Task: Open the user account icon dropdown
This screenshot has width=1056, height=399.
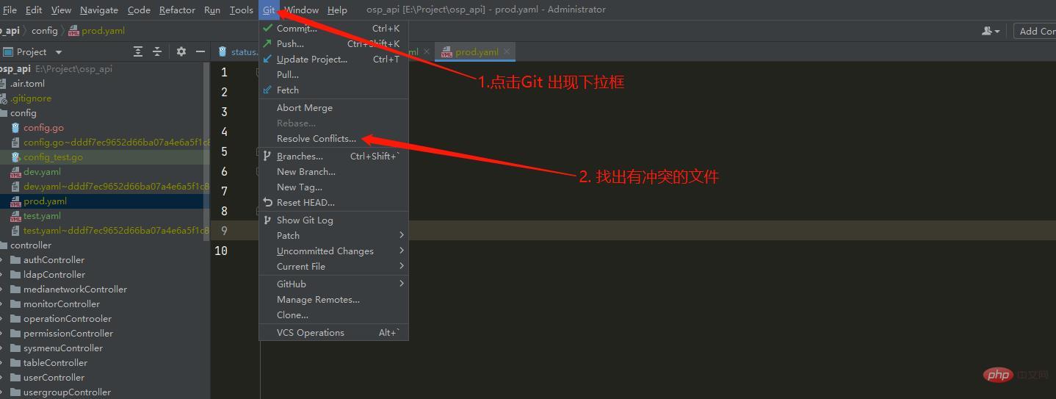Action: coord(991,31)
